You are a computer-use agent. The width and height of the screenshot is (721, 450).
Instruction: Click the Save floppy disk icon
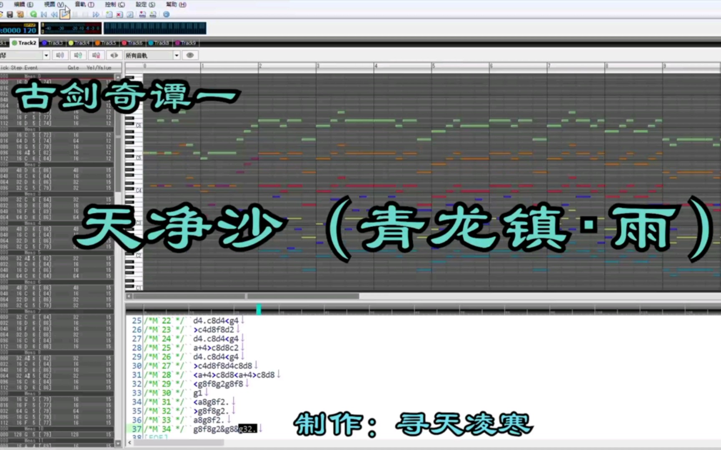point(10,15)
